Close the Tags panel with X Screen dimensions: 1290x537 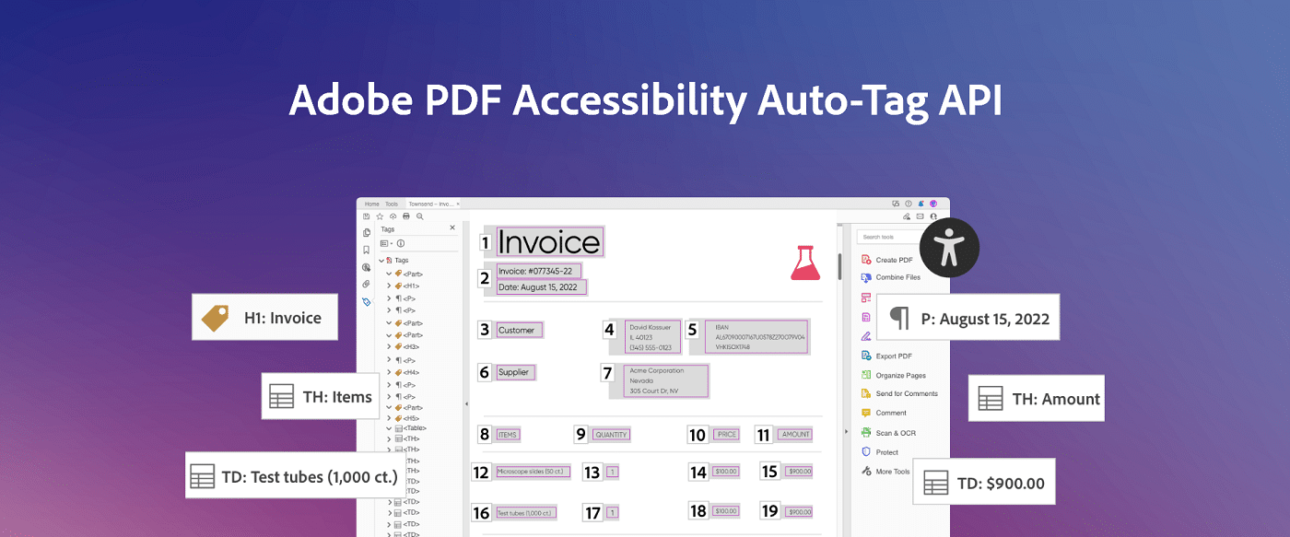tap(451, 228)
